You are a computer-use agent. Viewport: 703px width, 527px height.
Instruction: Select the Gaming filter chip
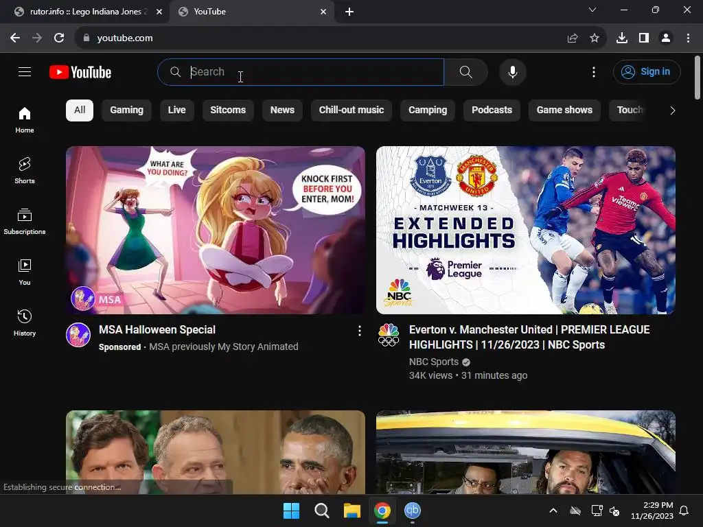[126, 110]
